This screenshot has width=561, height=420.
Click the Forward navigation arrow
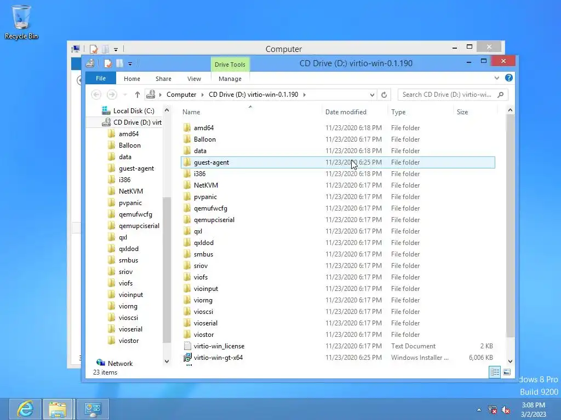pyautogui.click(x=112, y=95)
